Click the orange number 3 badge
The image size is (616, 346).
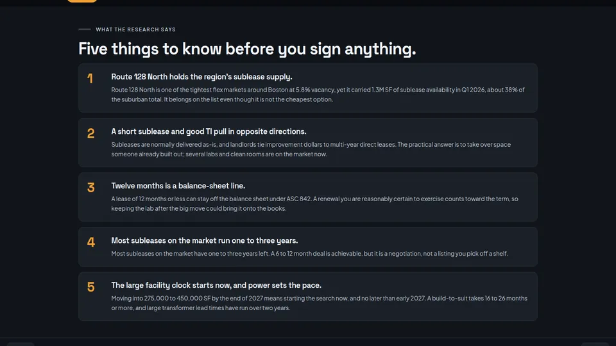coord(90,188)
